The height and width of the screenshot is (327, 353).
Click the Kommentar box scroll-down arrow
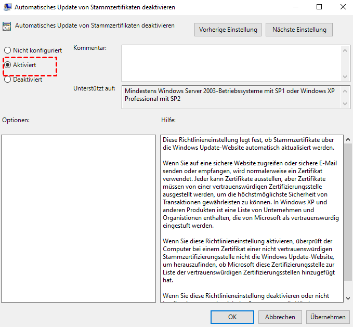pos(345,77)
